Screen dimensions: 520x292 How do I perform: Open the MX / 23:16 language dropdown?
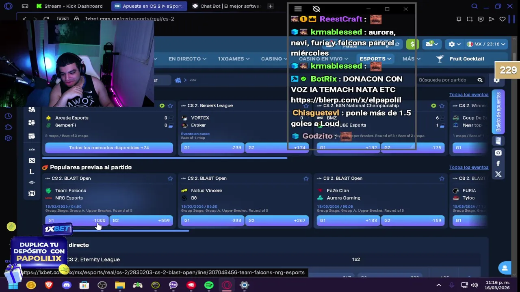point(485,44)
